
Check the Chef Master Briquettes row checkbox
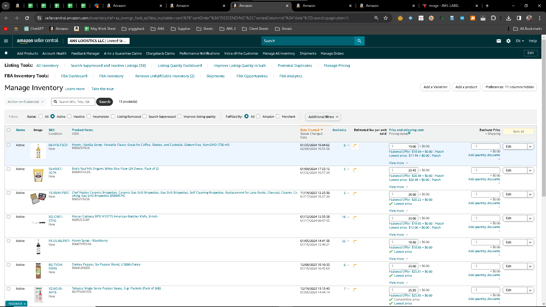point(9,193)
